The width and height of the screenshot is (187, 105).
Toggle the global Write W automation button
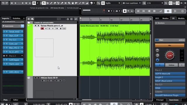tap(26, 3)
